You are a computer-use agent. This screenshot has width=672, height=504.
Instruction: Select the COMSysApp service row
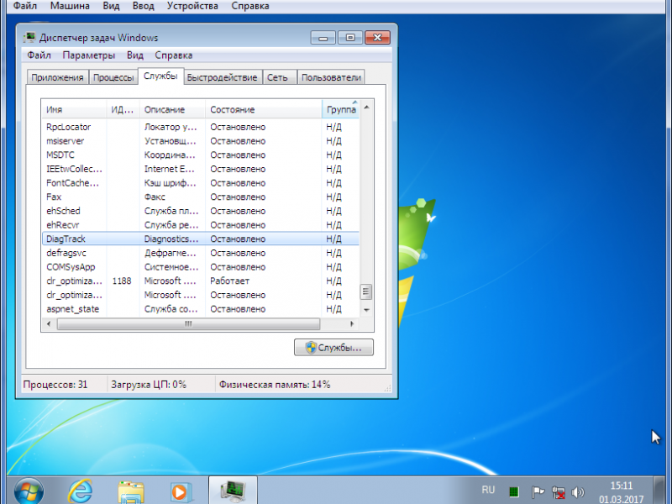201,267
